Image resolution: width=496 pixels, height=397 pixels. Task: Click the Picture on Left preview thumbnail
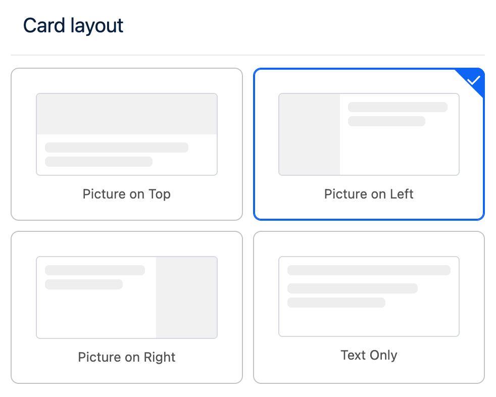tap(369, 133)
